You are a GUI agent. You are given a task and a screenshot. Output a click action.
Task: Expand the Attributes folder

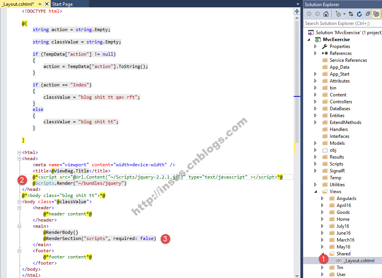point(315,81)
